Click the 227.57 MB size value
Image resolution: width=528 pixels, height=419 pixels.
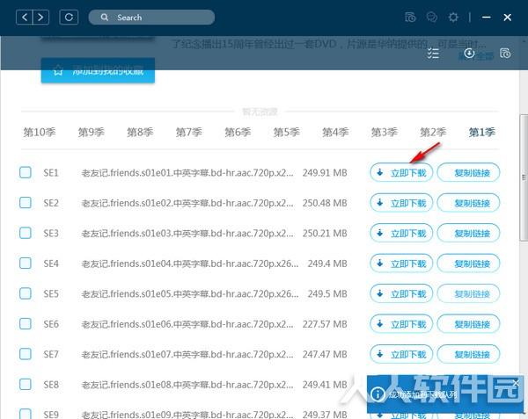[x=325, y=324]
